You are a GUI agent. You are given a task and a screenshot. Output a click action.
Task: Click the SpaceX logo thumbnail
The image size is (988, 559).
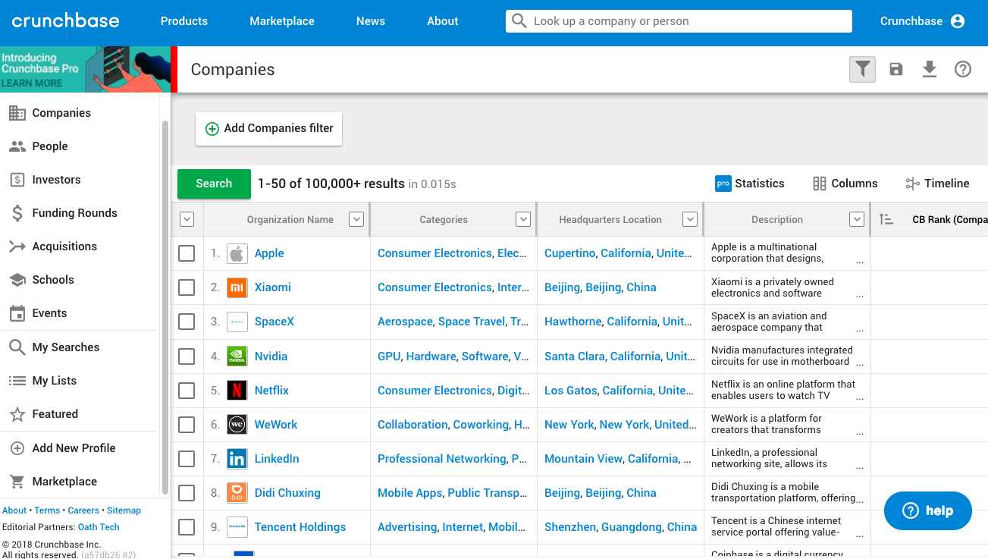click(237, 322)
